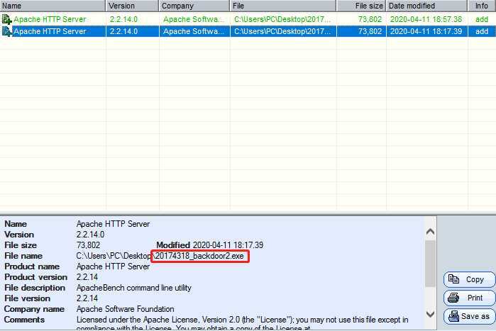The image size is (496, 331).
Task: Click date 2020-04-11 18:17.39 in selected row
Action: pyautogui.click(x=426, y=31)
